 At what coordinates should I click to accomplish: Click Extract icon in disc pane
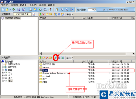point(55,14)
